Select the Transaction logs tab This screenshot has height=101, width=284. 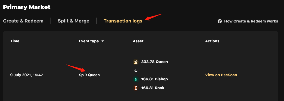point(123,21)
